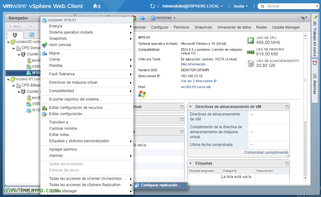Open the Trabajo en curso notepad icon
The height and width of the screenshot is (197, 321).
315,17
